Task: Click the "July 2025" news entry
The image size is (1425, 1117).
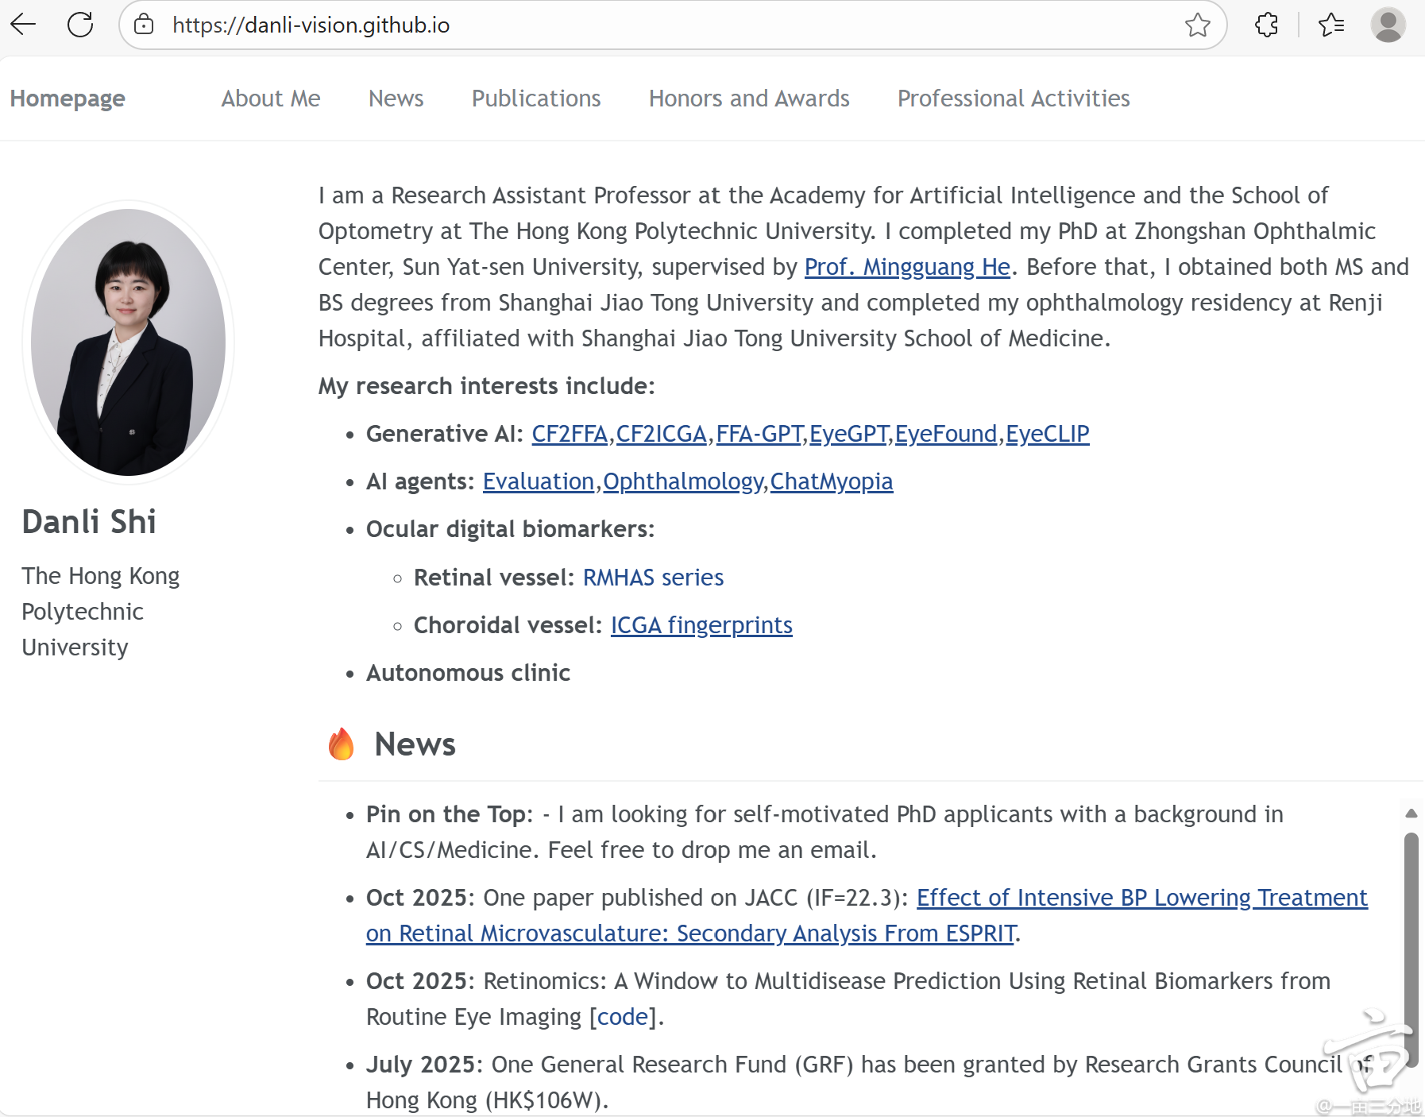Action: [870, 1082]
